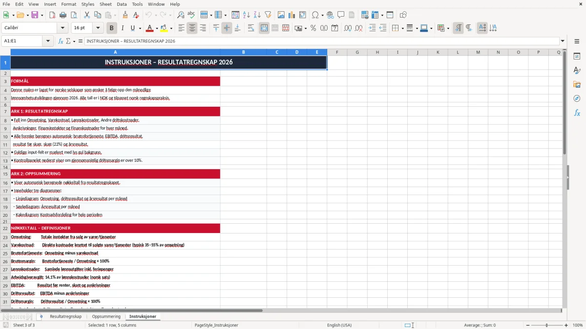Viewport: 586px width, 329px height.
Task: Click red font color swatch
Action: tap(149, 28)
